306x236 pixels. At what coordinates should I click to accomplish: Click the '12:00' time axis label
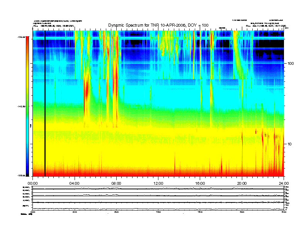pos(158,184)
